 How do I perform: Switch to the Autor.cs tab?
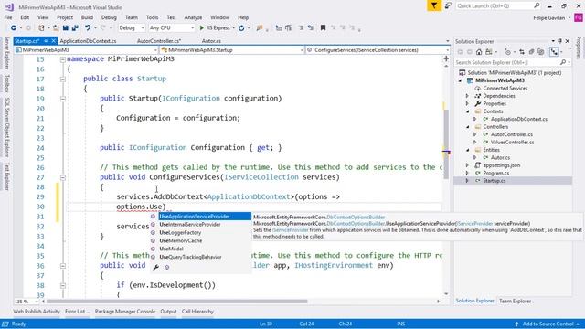coord(211,41)
